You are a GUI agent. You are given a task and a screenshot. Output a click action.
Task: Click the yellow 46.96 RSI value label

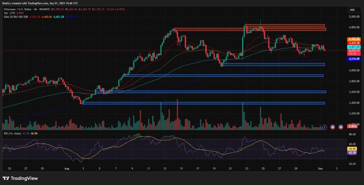coord(353,149)
